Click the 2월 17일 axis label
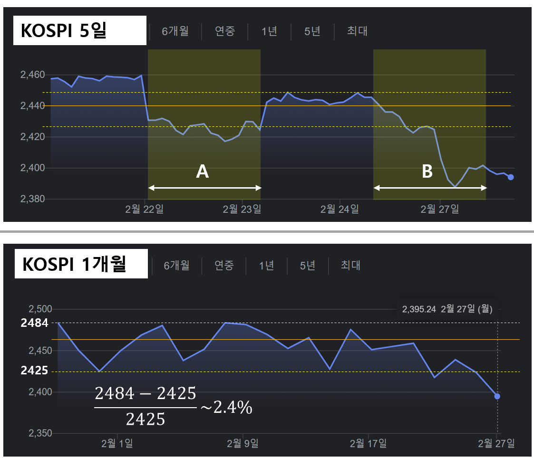Image resolution: width=534 pixels, height=458 pixels. click(x=368, y=443)
